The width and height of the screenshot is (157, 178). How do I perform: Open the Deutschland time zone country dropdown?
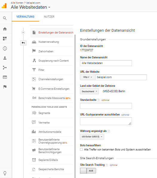(89, 91)
